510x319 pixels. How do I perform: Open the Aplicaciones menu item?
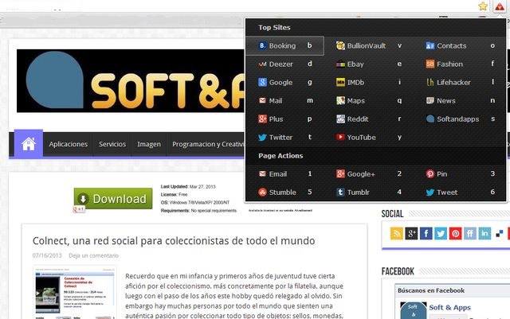pyautogui.click(x=69, y=144)
